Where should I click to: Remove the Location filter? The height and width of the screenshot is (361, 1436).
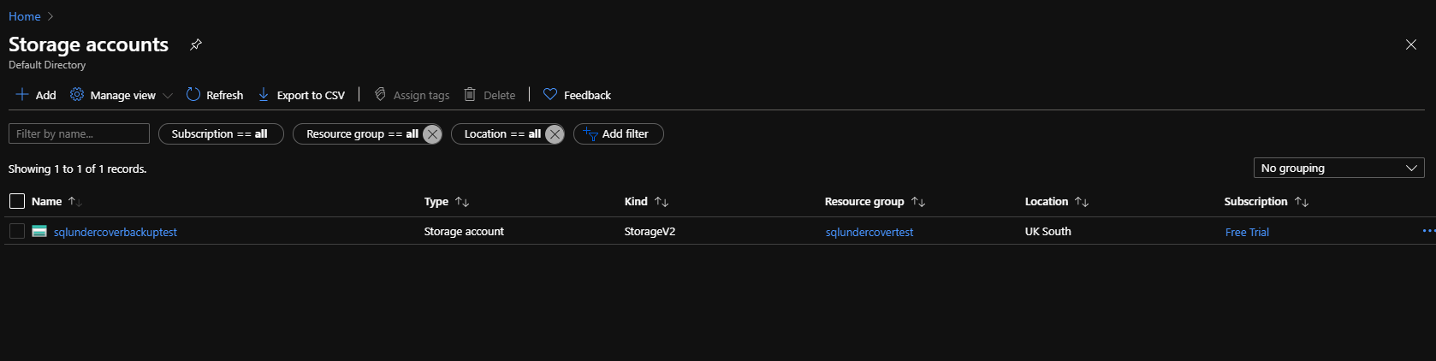(x=555, y=134)
